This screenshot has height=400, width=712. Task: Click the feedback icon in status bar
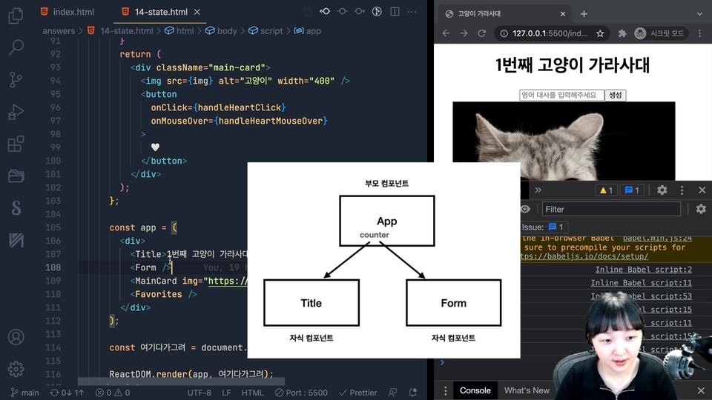(393, 393)
